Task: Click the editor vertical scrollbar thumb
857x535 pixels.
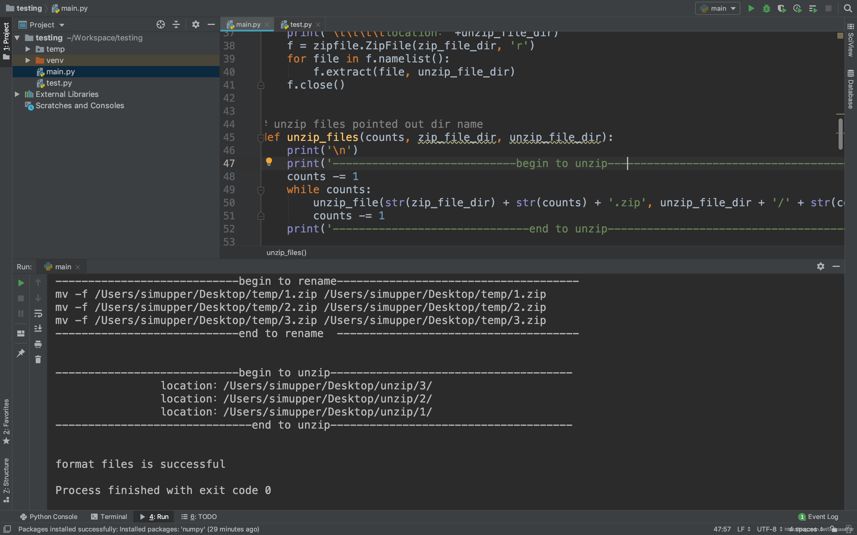Action: (x=840, y=134)
